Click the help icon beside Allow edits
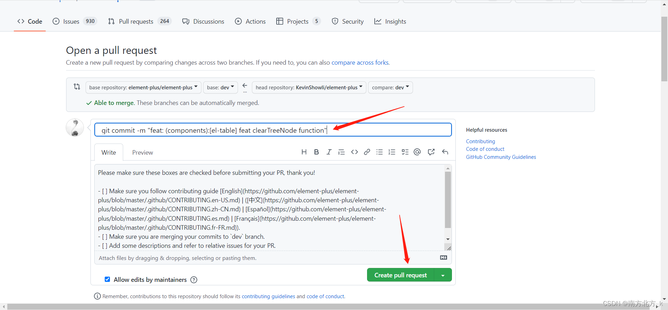 pyautogui.click(x=194, y=280)
